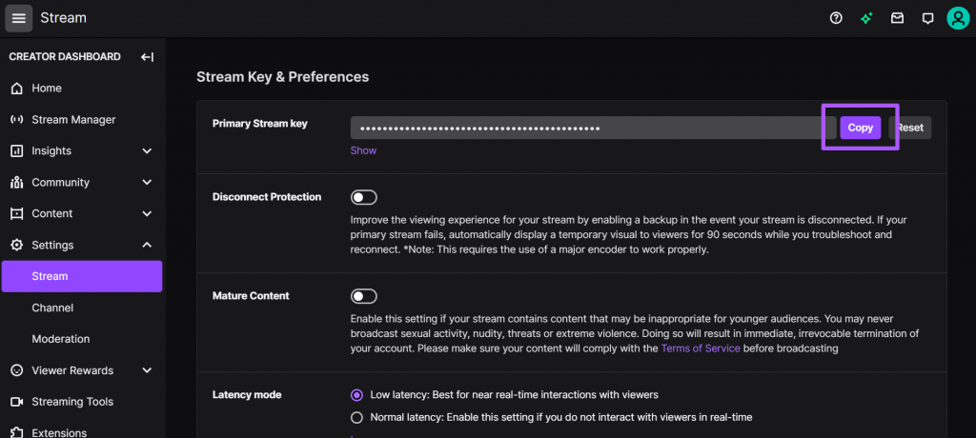Image resolution: width=976 pixels, height=438 pixels.
Task: Open the help question mark icon
Action: click(836, 18)
